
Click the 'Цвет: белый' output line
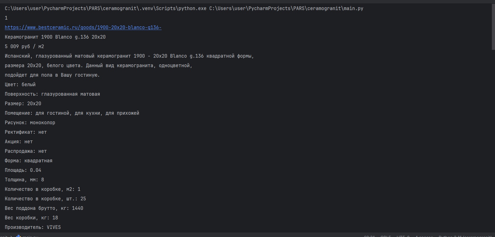(20, 85)
